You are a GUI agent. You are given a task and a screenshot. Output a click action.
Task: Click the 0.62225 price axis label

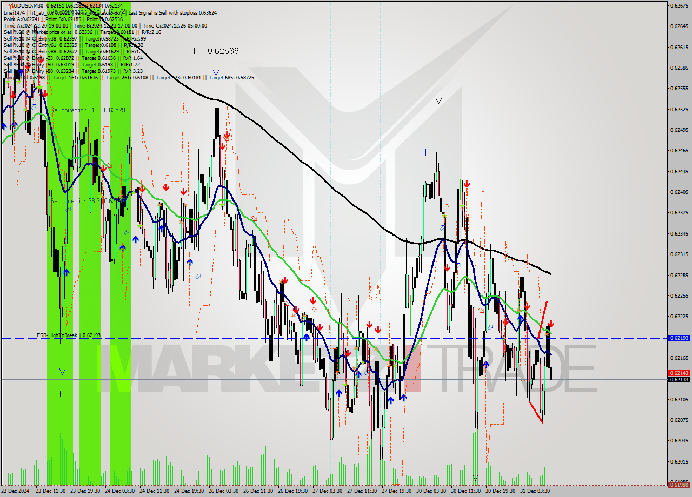pos(678,316)
